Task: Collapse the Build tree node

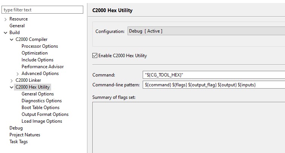Action: click(x=5, y=33)
